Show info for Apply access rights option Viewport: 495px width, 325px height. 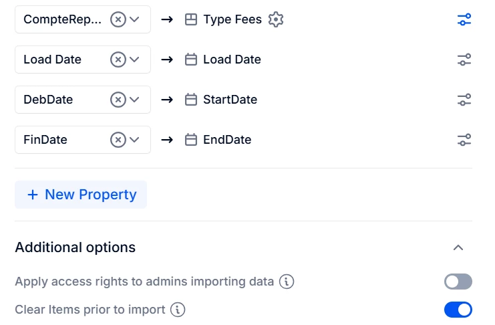(x=287, y=282)
